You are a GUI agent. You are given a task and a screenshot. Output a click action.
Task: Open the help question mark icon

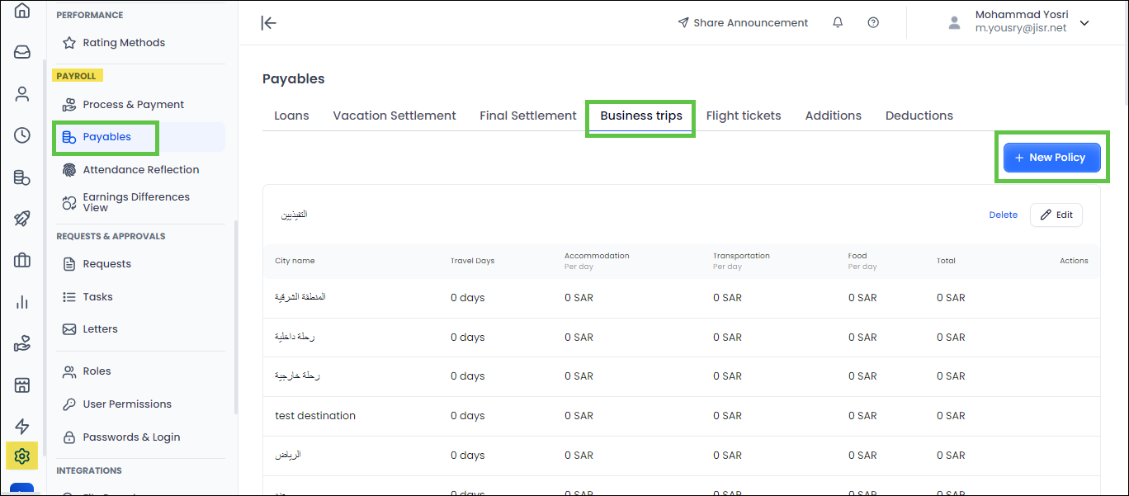873,23
